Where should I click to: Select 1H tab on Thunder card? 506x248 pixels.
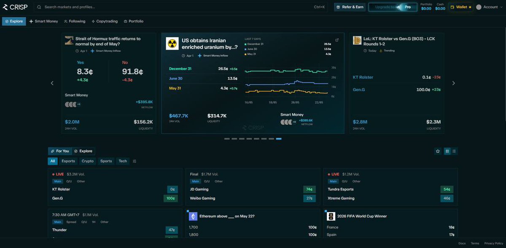[x=94, y=222]
